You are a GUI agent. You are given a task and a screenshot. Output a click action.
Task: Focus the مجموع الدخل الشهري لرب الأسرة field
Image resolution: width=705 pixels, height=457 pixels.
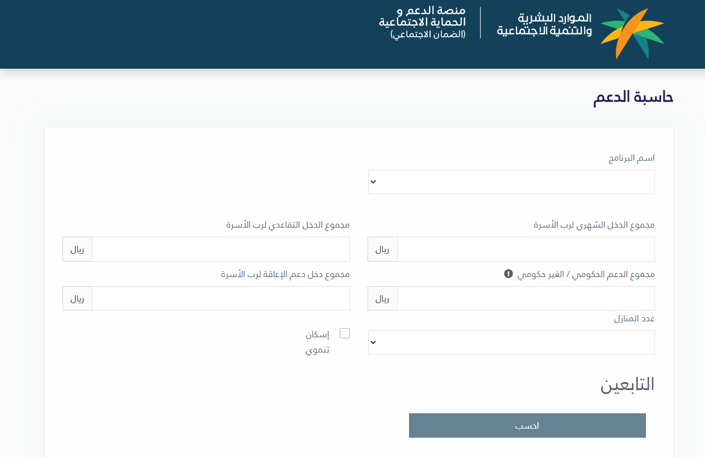[x=526, y=249]
